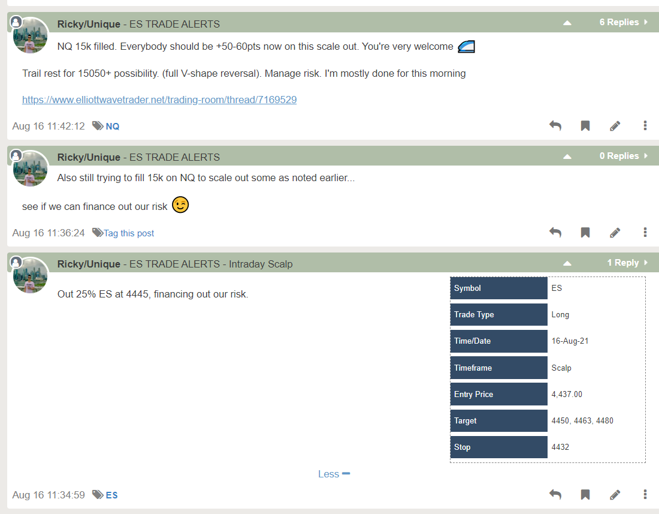Image resolution: width=659 pixels, height=514 pixels.
Task: Bookmark the Aug 16 11:36:24 post
Action: tap(585, 232)
